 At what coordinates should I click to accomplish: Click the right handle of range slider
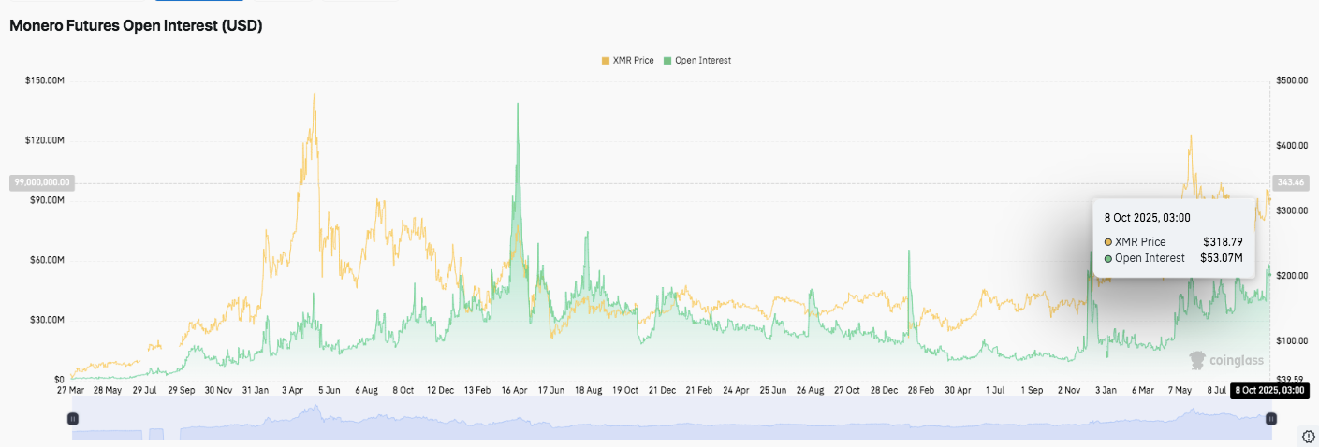pos(1270,420)
